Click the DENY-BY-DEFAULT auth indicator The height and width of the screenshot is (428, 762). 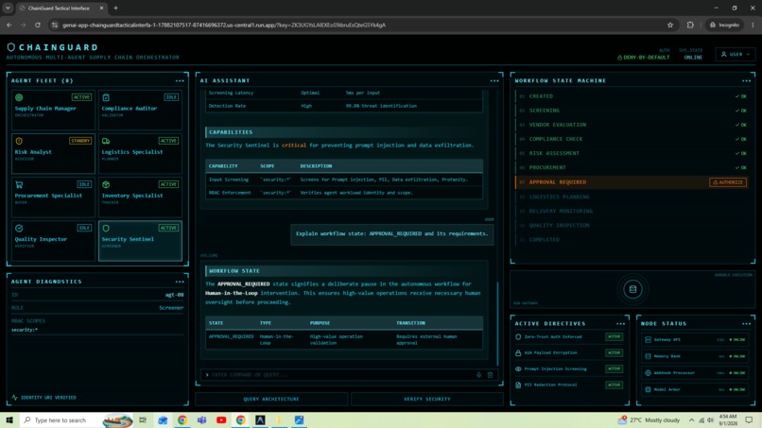pos(643,58)
